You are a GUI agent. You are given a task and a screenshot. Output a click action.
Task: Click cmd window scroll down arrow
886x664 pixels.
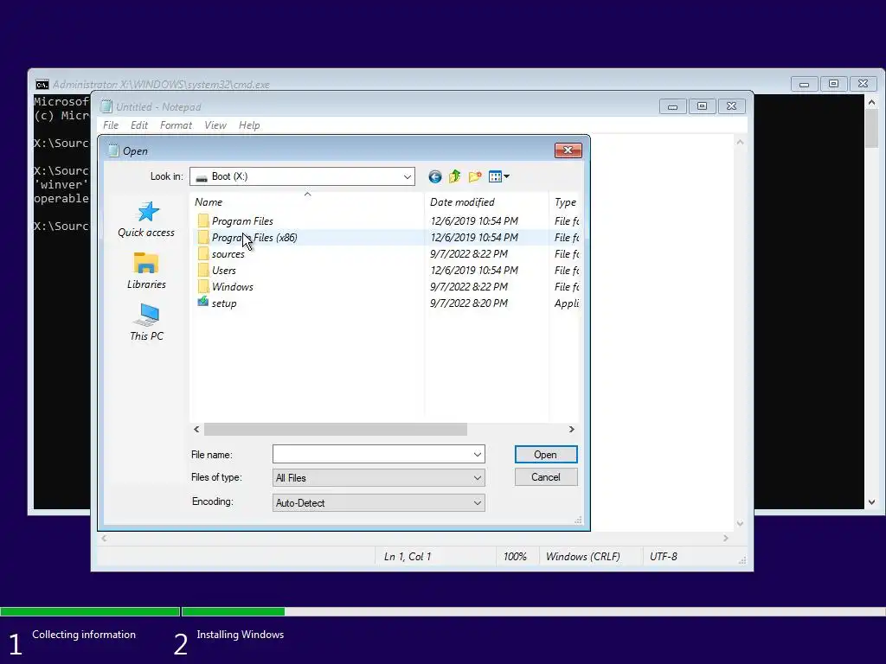point(871,502)
